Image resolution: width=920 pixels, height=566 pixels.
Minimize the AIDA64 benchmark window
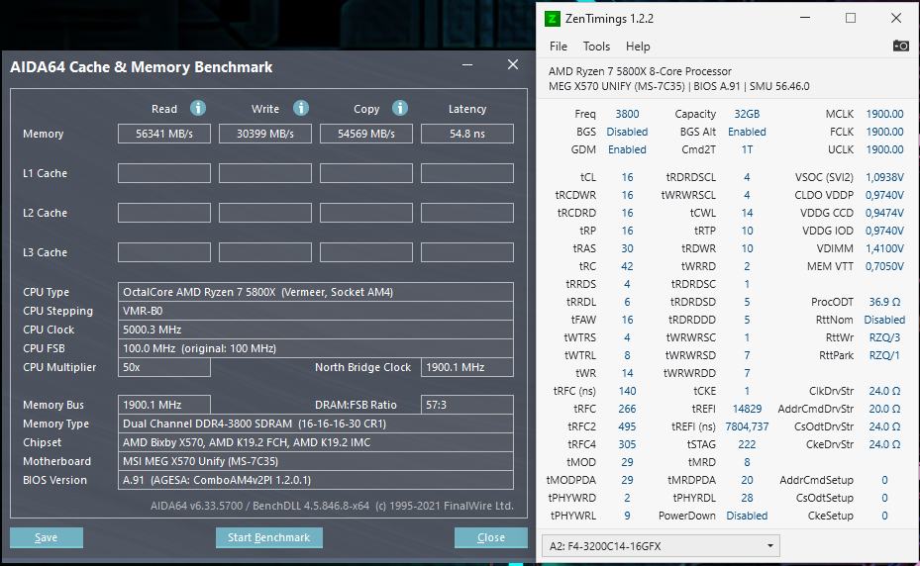pos(467,65)
